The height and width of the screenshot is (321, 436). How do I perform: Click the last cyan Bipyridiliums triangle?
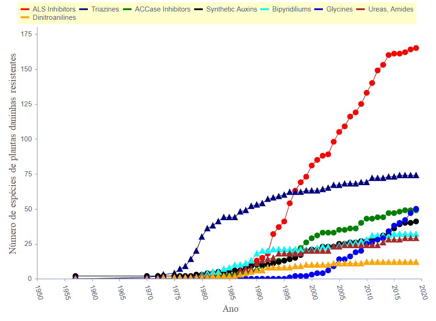[416, 234]
